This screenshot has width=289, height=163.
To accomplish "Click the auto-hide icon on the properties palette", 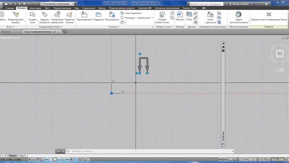I will coord(224,47).
